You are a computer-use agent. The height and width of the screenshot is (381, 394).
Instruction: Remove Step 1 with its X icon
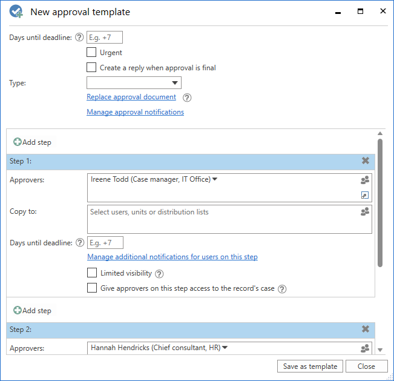tap(366, 161)
